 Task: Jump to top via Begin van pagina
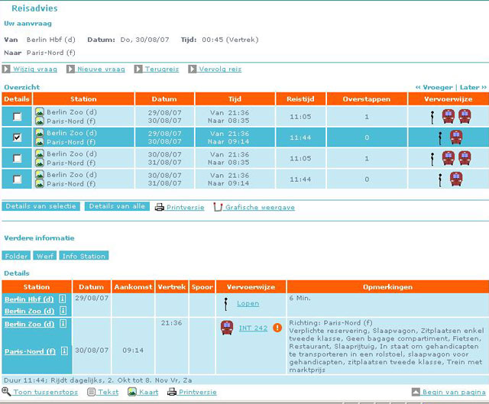click(x=453, y=392)
